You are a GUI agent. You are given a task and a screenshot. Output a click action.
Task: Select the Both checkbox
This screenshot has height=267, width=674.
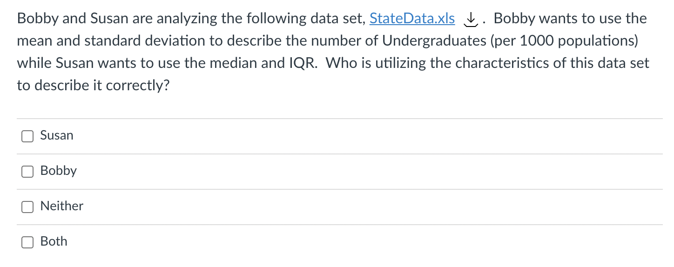tap(27, 242)
